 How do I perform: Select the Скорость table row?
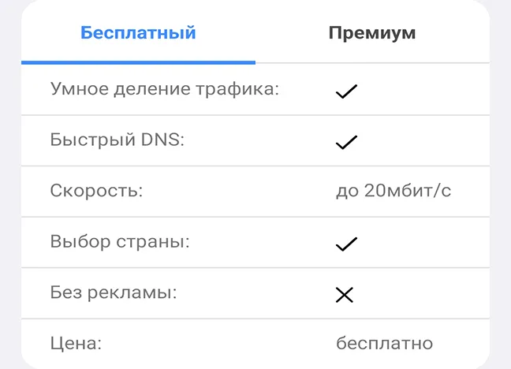[x=255, y=192]
